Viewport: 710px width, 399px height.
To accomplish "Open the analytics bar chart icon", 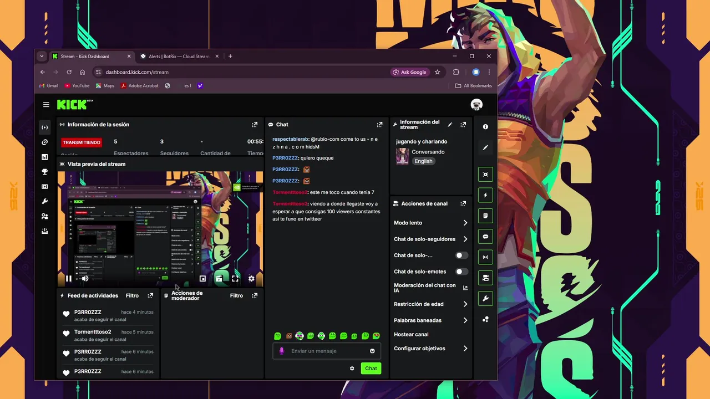I will pyautogui.click(x=45, y=157).
